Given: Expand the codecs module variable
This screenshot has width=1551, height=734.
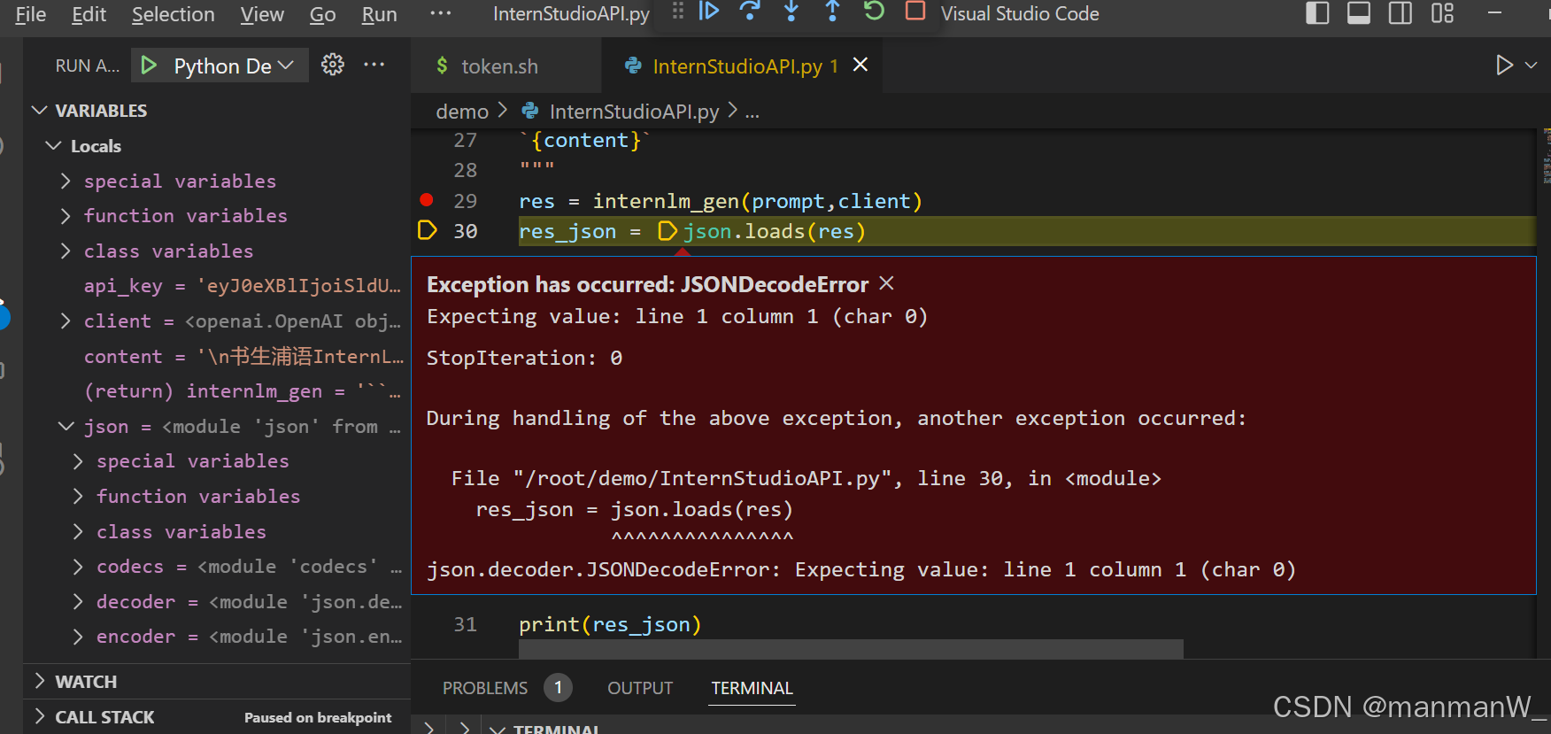Looking at the screenshot, I should (78, 566).
